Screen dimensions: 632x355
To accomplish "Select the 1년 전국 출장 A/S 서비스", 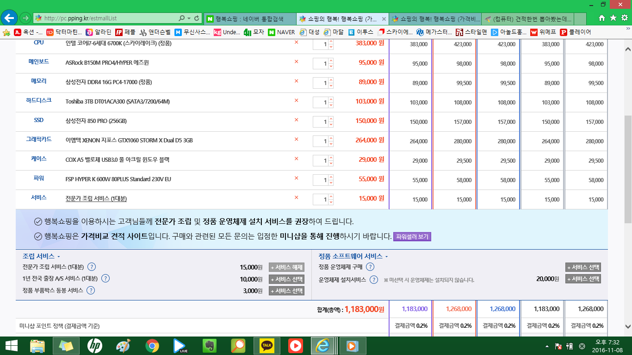I will pyautogui.click(x=286, y=279).
